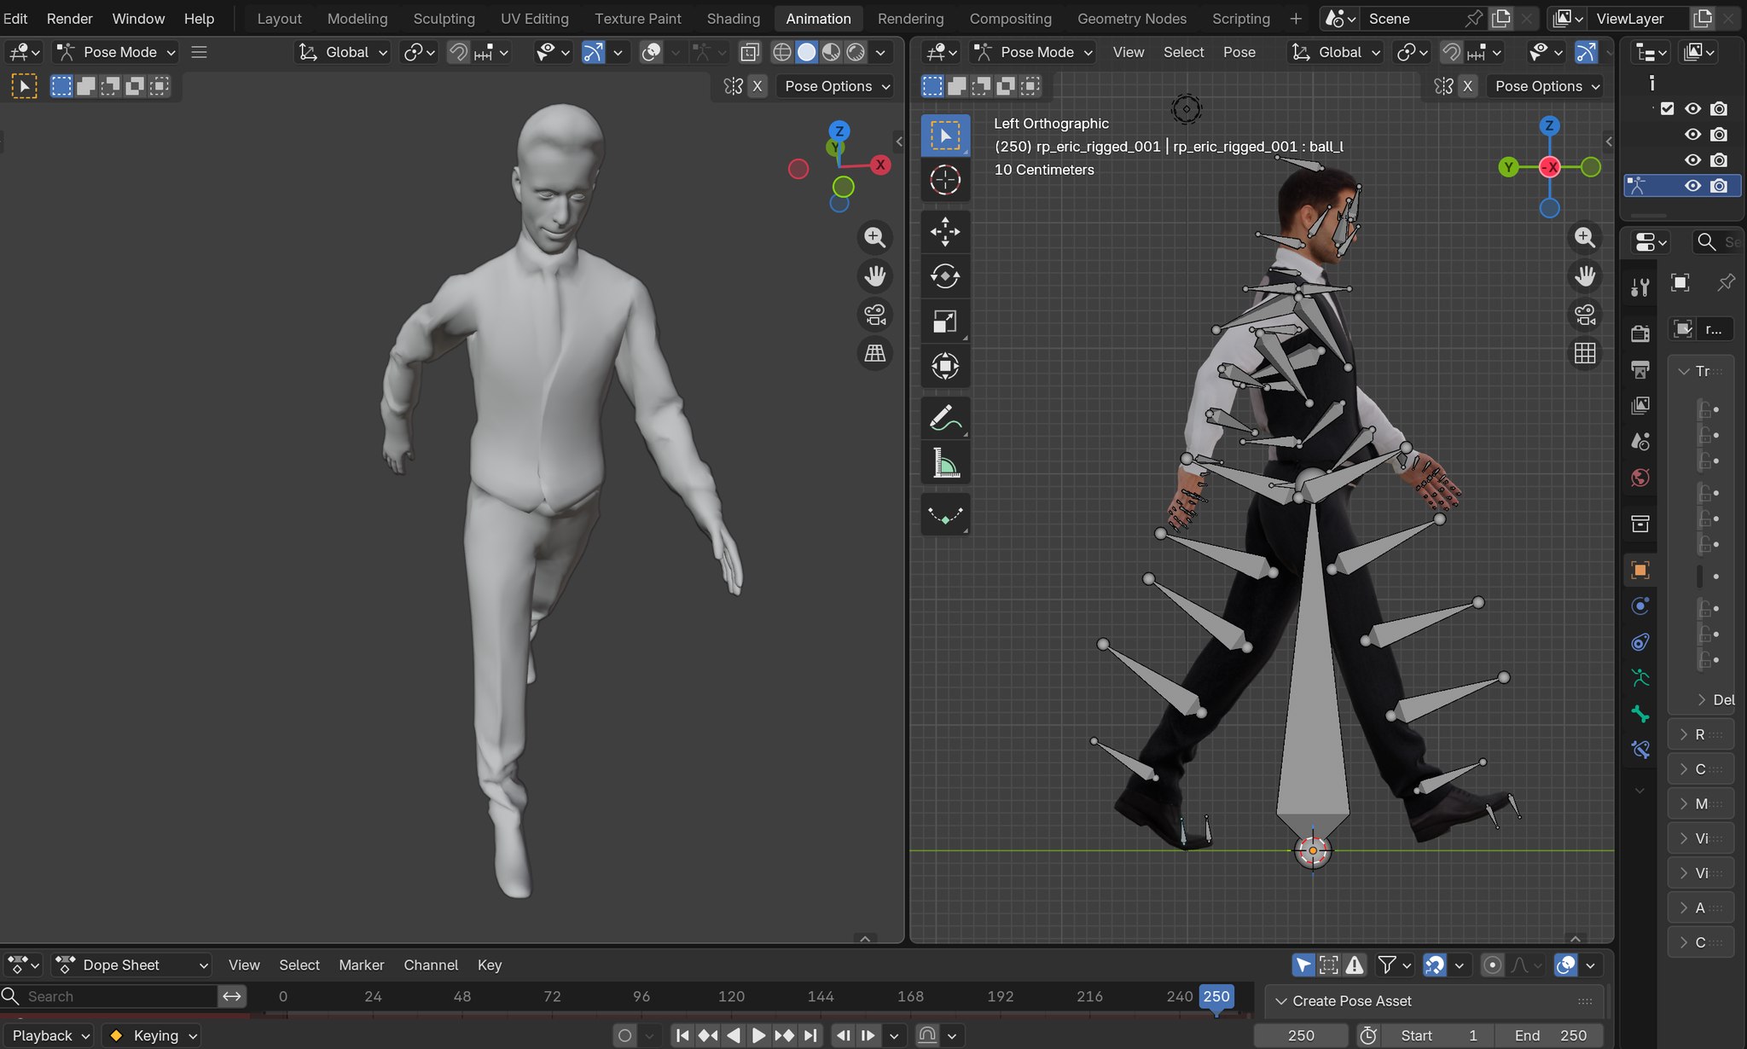Select the Scale tool in right viewport
Viewport: 1747px width, 1049px height.
click(945, 322)
